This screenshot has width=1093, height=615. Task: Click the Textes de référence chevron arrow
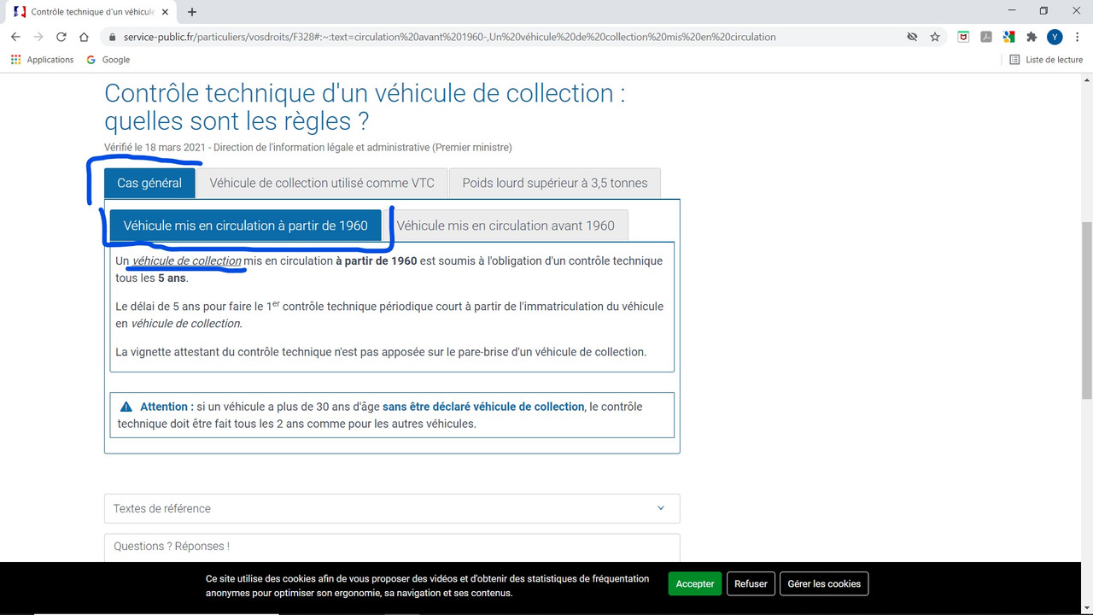(x=661, y=508)
